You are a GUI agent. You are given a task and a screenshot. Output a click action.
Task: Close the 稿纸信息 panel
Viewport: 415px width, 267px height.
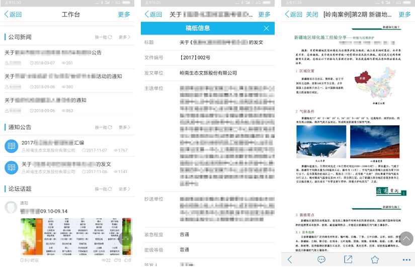pyautogui.click(x=266, y=28)
